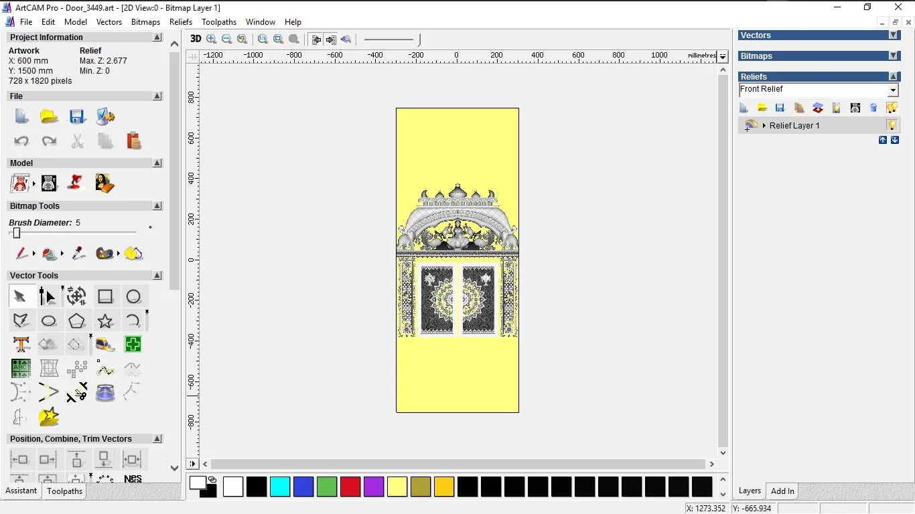Select the Create Ellipse vector tool

(49, 321)
